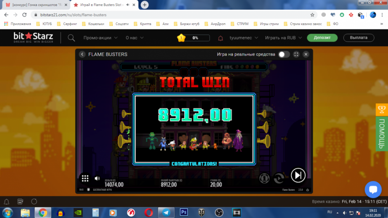Mute the Flame Busters tab audio icon
Viewport: 388px width, 218px height.
128,5
